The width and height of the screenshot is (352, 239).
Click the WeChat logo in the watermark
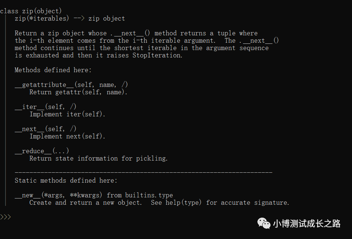click(x=263, y=223)
